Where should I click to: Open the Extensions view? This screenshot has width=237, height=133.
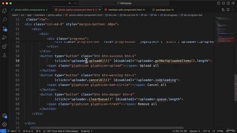click(4, 46)
